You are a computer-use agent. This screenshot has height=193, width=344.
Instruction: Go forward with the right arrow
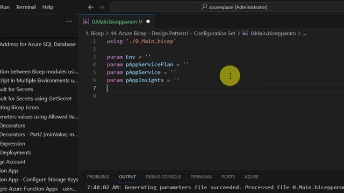click(x=102, y=7)
